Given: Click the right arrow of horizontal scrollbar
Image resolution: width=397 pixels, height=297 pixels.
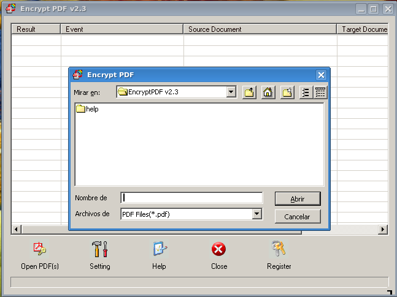Looking at the screenshot, I should [383, 229].
